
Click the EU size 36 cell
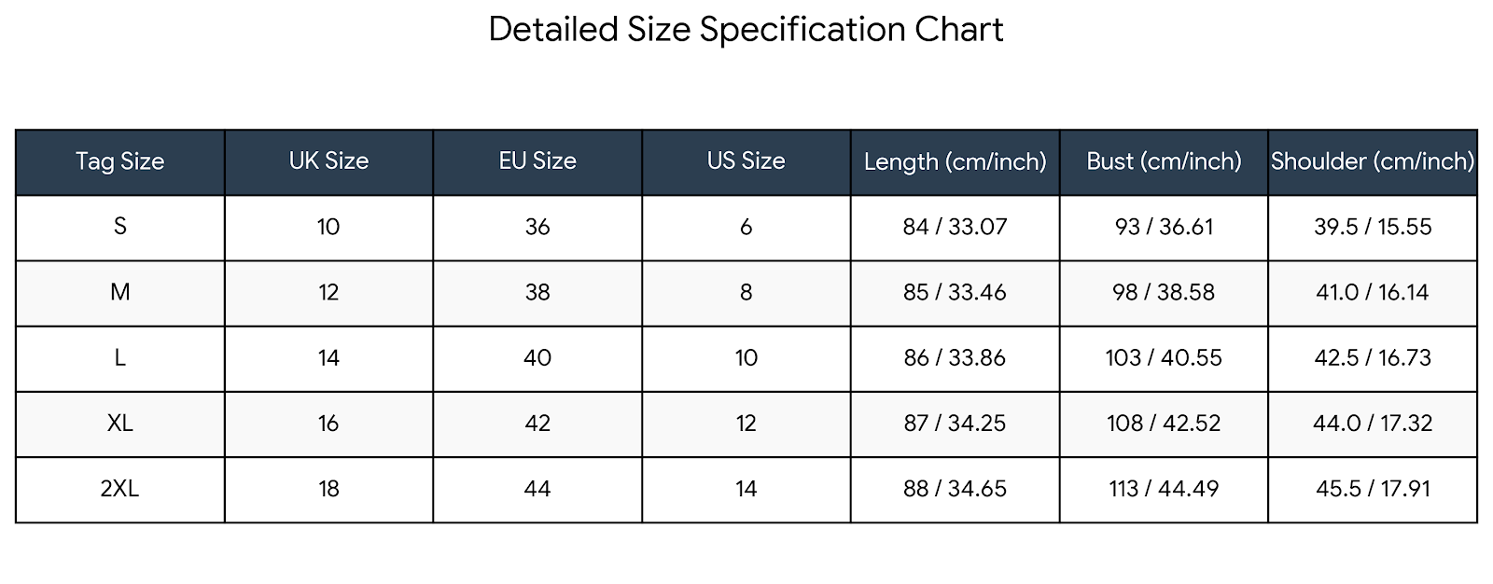(537, 227)
